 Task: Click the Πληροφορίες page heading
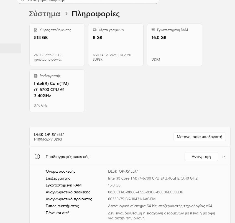tap(96, 14)
